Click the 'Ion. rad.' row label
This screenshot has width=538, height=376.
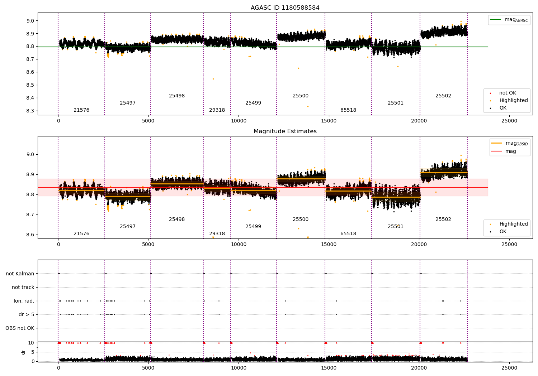(24, 301)
